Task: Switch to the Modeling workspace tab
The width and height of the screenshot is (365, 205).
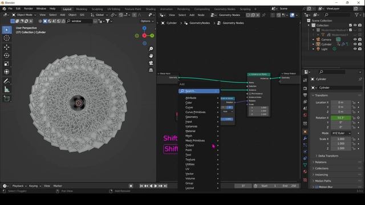Action: [x=82, y=9]
